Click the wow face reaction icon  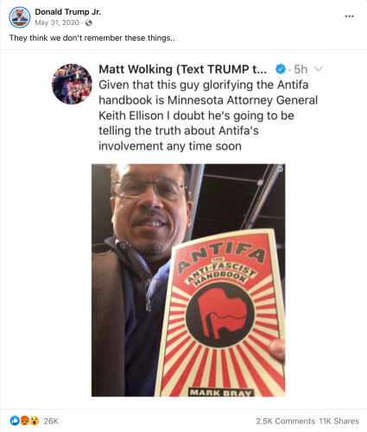(35, 421)
